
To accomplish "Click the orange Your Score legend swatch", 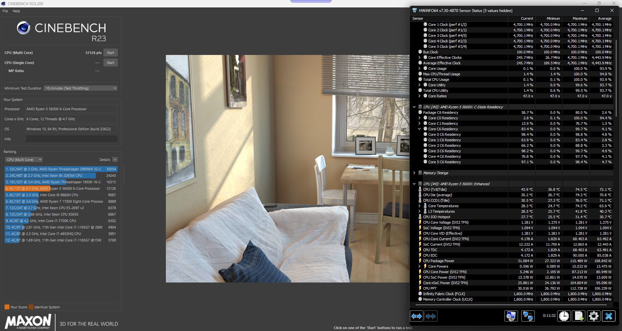I will tap(7, 307).
